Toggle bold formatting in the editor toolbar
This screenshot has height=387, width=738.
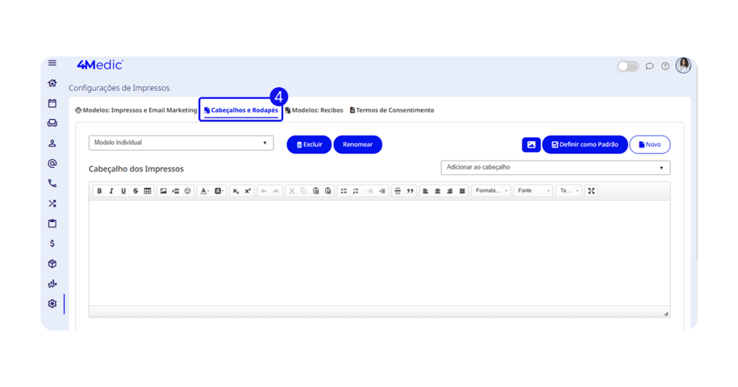pyautogui.click(x=99, y=191)
